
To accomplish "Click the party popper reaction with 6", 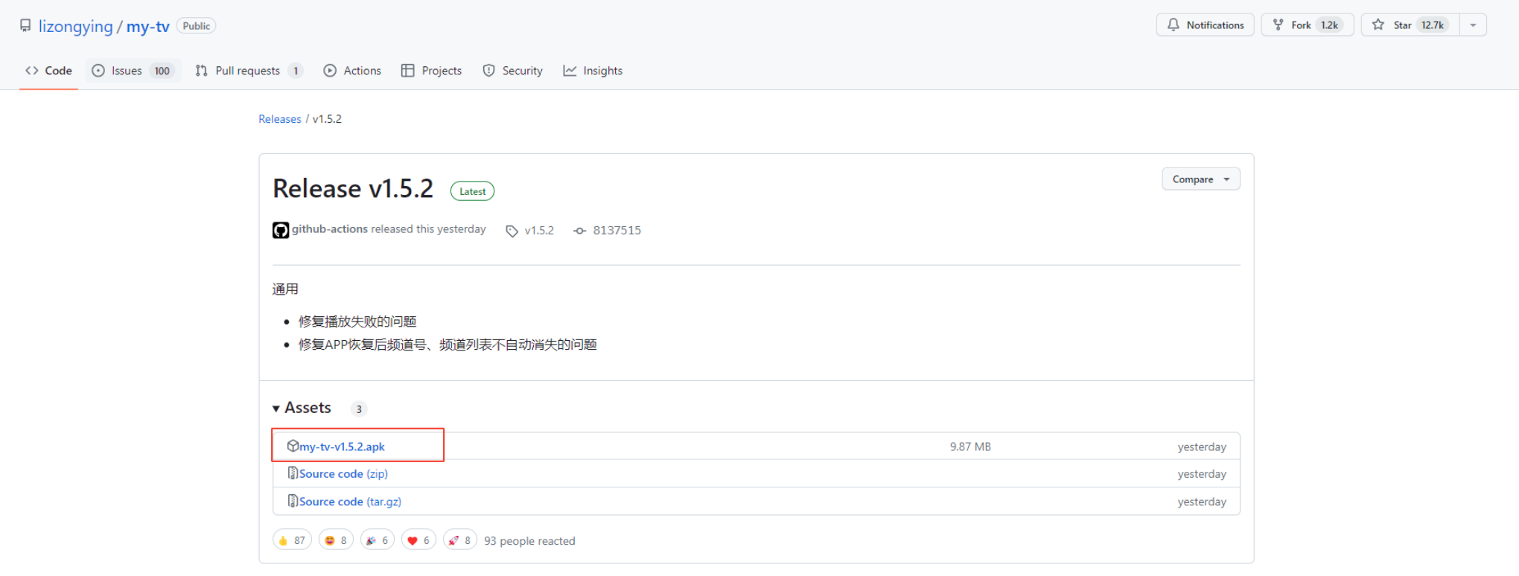I will (x=378, y=540).
